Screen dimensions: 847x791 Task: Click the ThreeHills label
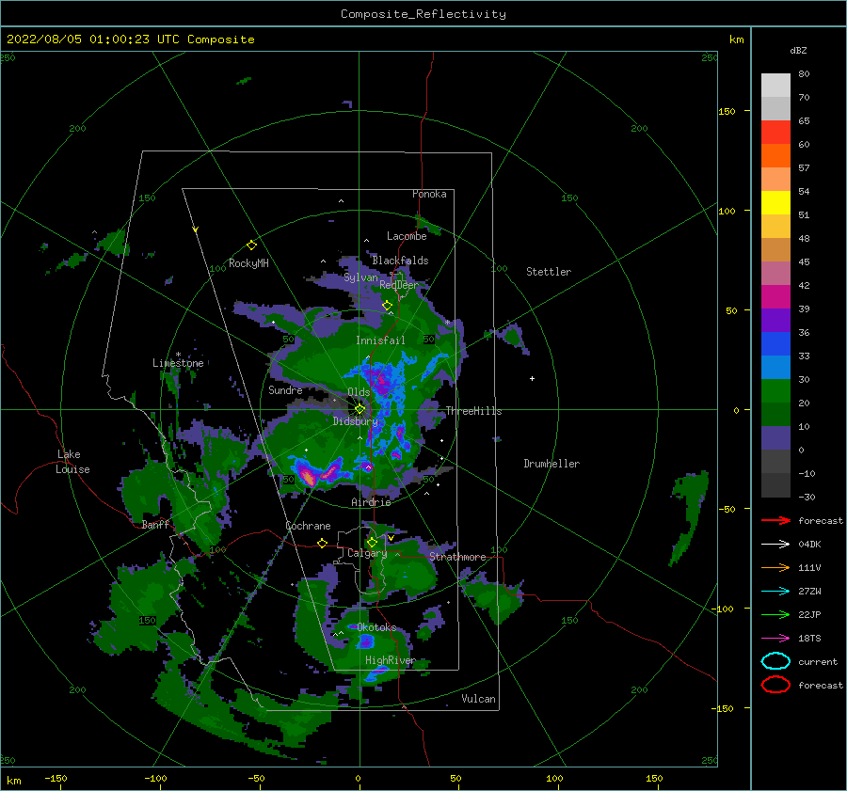473,411
